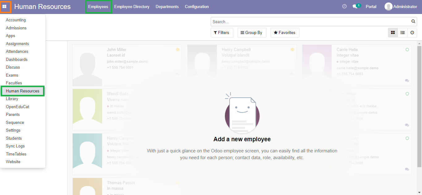
Task: Open Wendi Baltz employee photo
Action: point(87,110)
